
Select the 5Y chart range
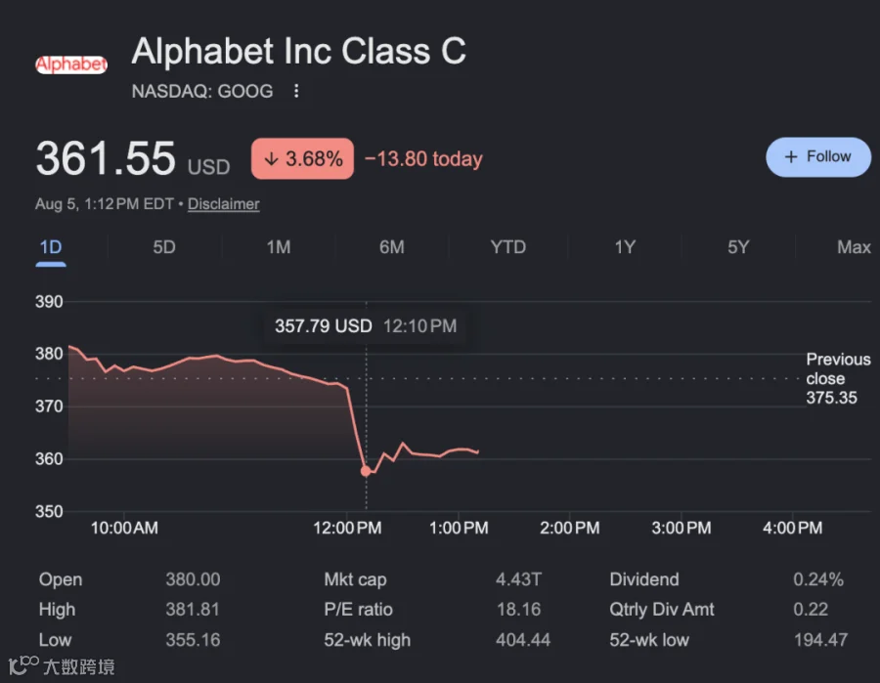point(738,247)
